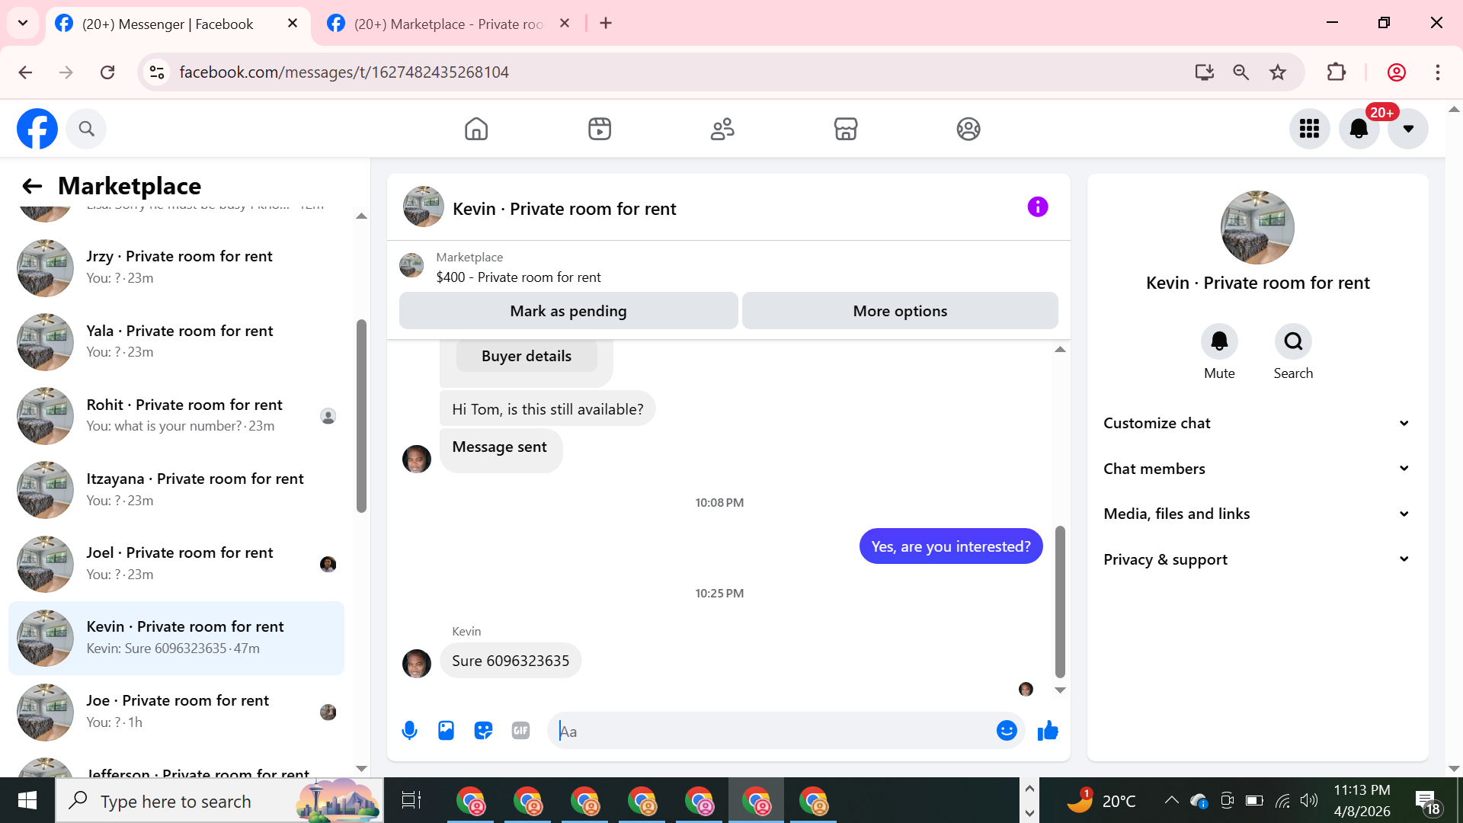1463x823 pixels.
Task: Click the More options button
Action: (899, 311)
